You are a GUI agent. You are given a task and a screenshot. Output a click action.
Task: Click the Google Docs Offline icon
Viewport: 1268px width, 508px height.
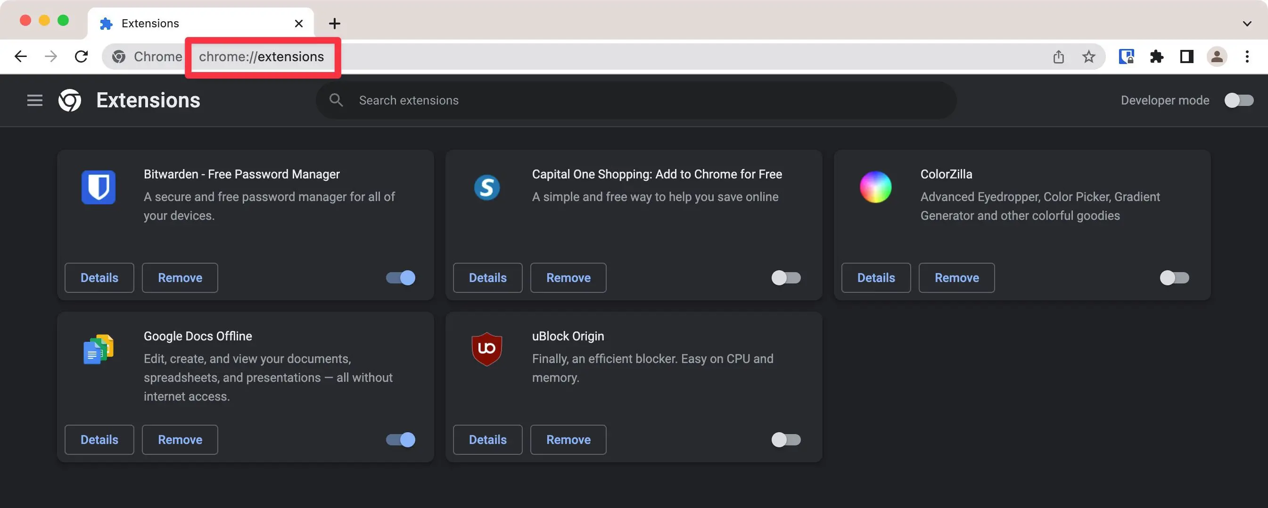99,349
